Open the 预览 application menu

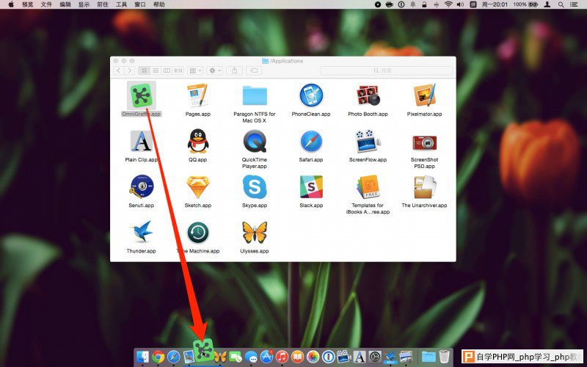[28, 4]
